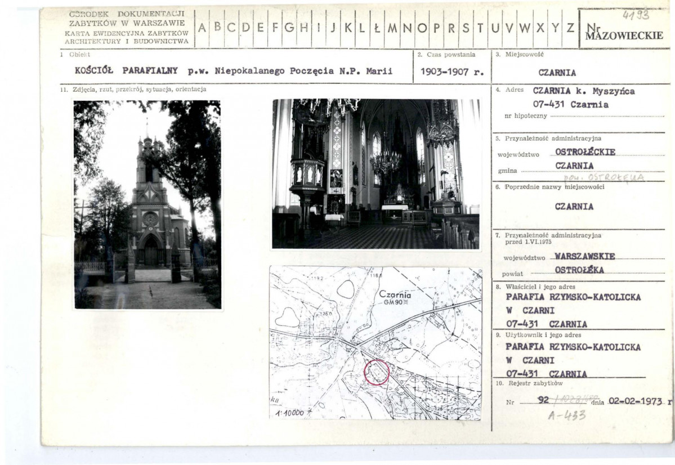This screenshot has height=465, width=675.
Task: Open the church interior photograph
Action: pos(376,174)
